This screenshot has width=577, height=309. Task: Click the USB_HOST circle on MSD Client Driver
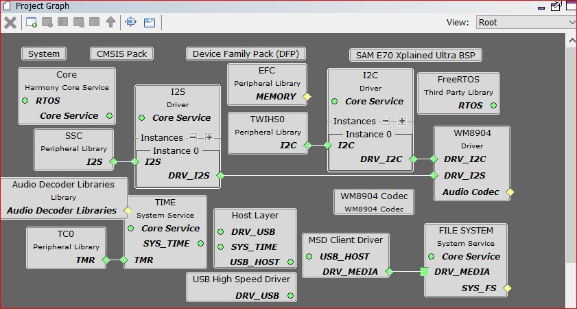click(x=309, y=256)
